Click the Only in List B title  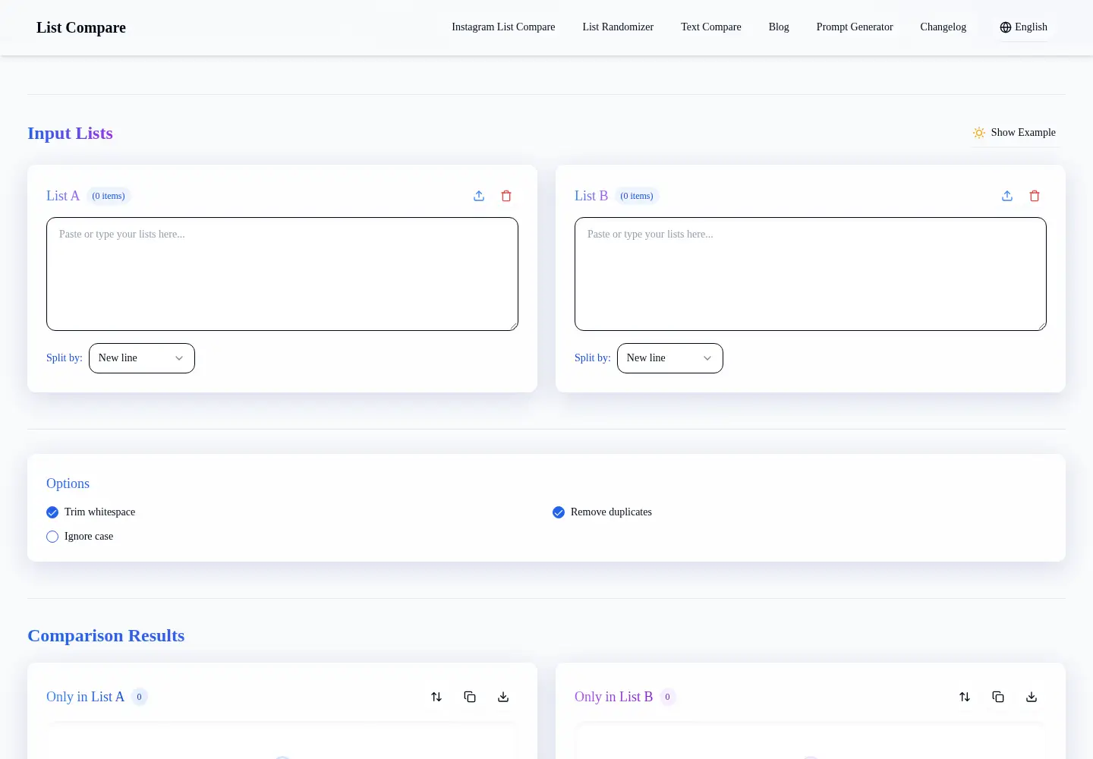click(x=613, y=697)
